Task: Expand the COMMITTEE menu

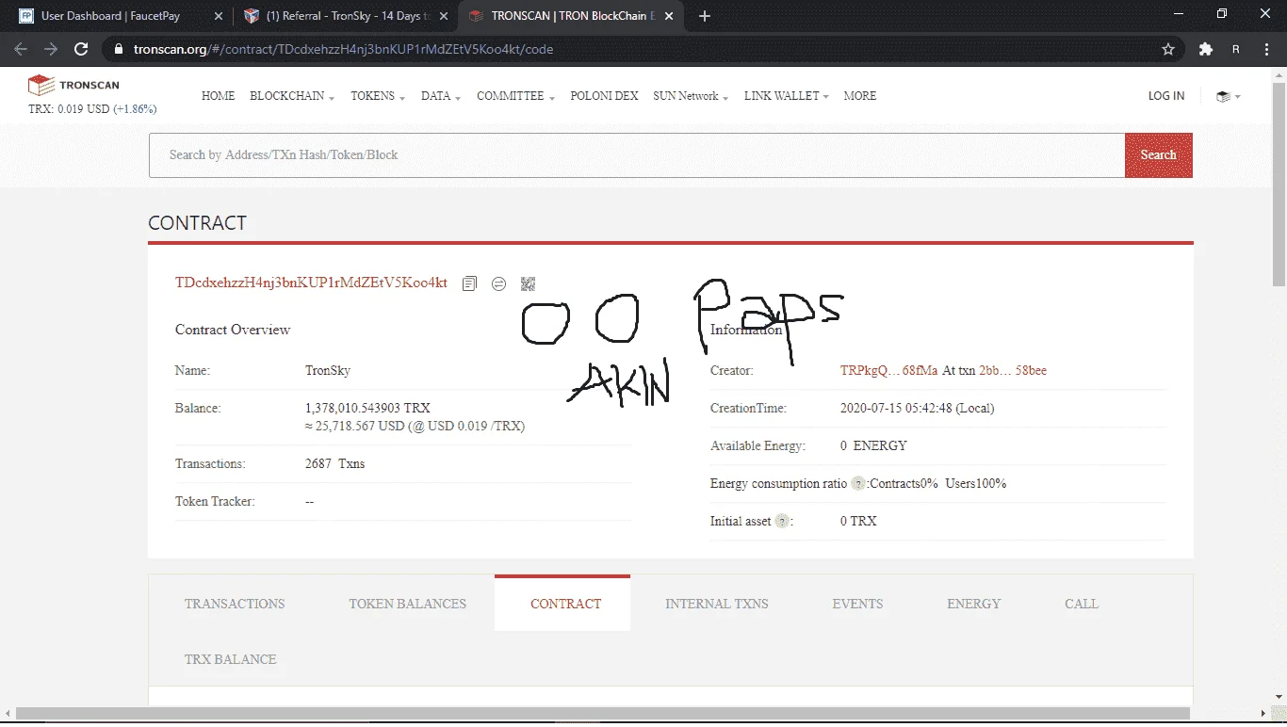Action: click(515, 96)
